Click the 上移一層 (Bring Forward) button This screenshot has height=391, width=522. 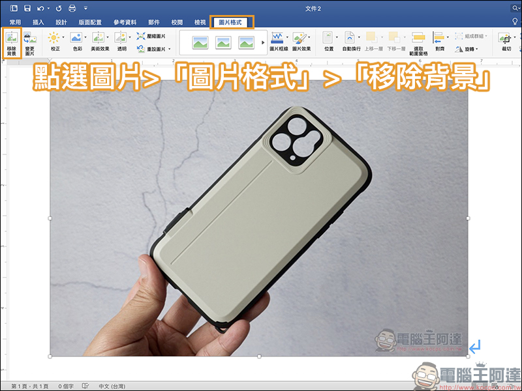click(x=373, y=42)
